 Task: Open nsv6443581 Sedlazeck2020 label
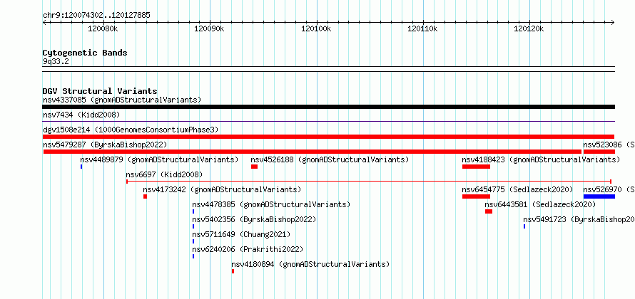click(x=540, y=204)
